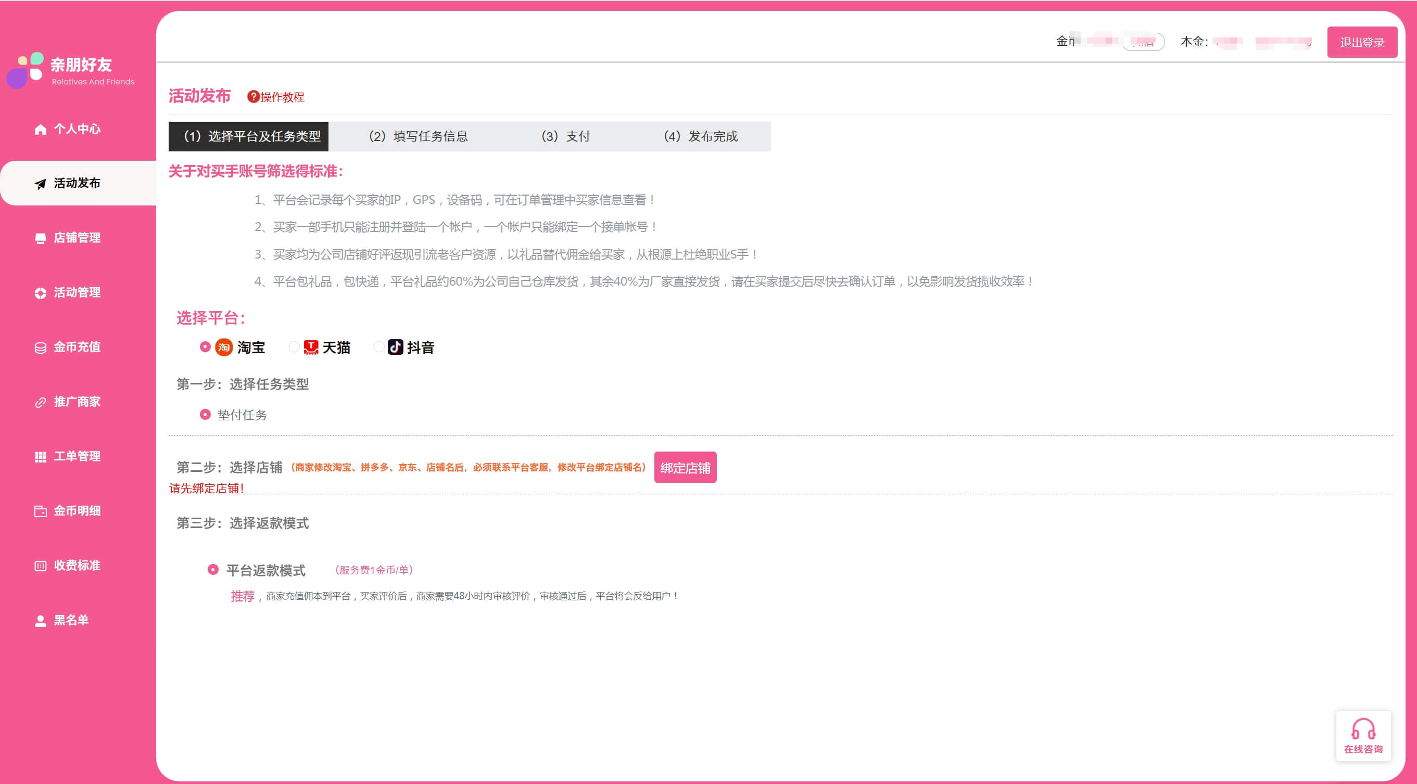
Task: Switch to step (2) 填写任务信息 tab
Action: click(x=418, y=136)
